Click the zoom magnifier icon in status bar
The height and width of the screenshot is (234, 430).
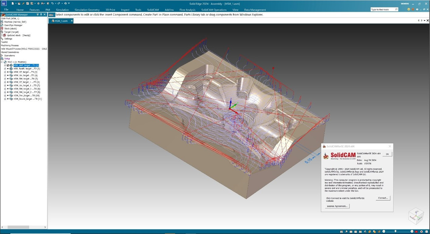click(346, 231)
